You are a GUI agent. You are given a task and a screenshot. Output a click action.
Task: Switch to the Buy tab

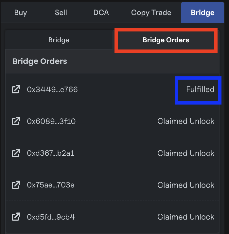pos(21,13)
